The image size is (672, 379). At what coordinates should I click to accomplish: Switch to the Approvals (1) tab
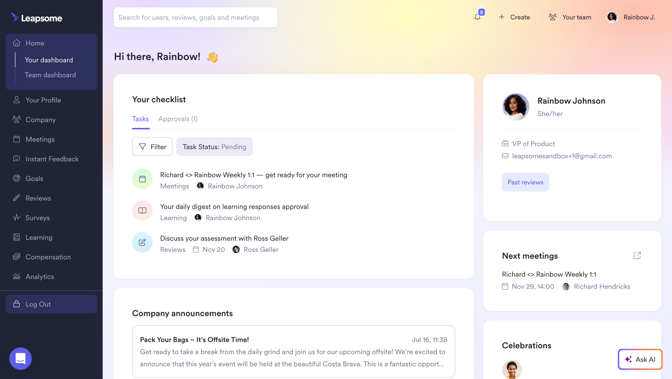[x=178, y=119]
